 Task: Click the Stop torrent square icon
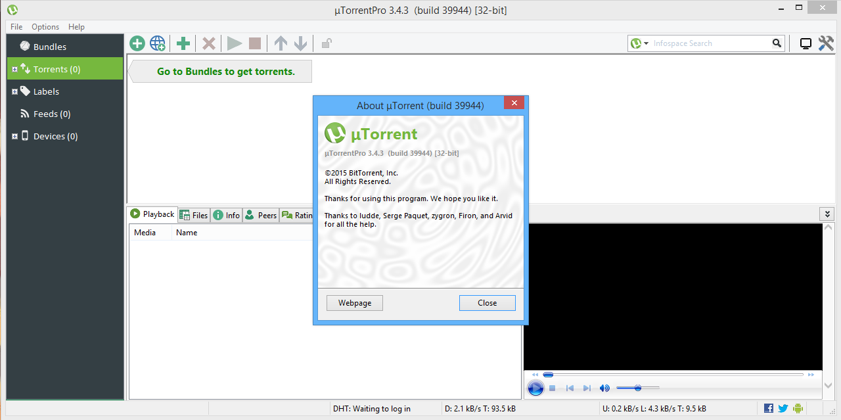coord(255,43)
